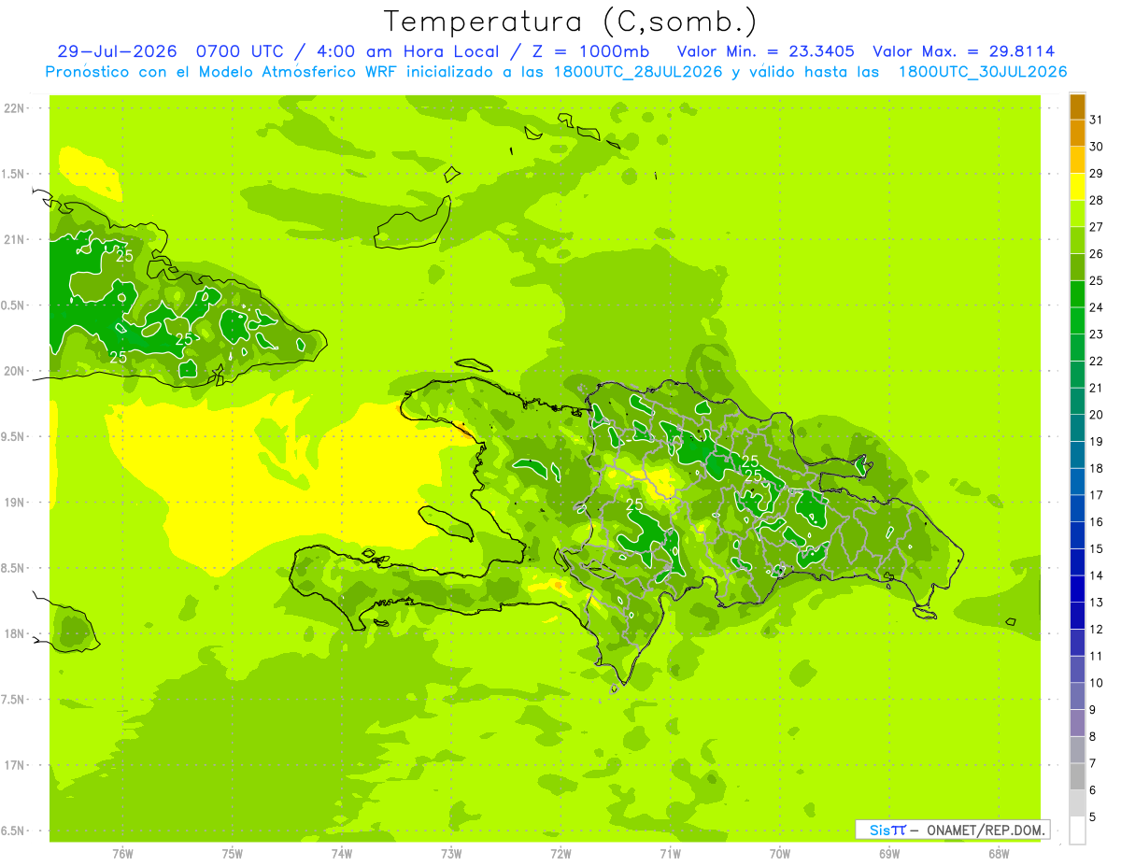Select the dark green 24 legend color
The image size is (1121, 866).
(1077, 295)
